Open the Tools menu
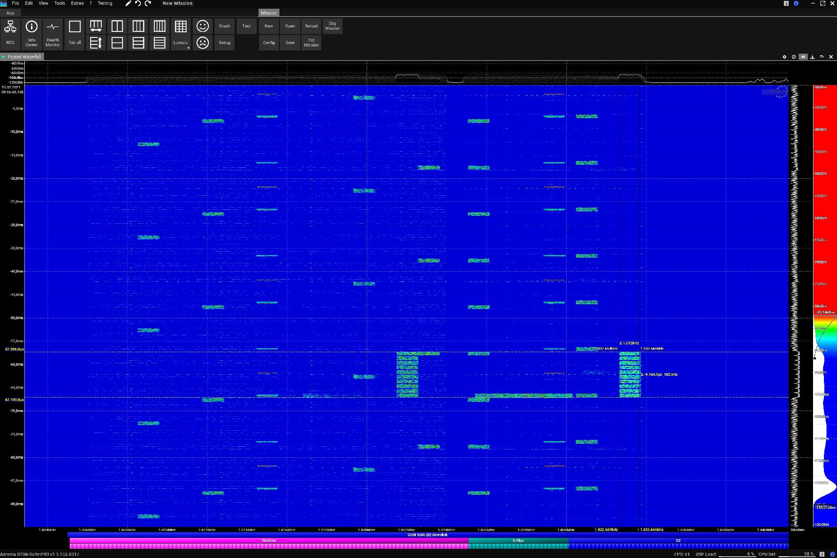The height and width of the screenshot is (558, 837). [60, 3]
